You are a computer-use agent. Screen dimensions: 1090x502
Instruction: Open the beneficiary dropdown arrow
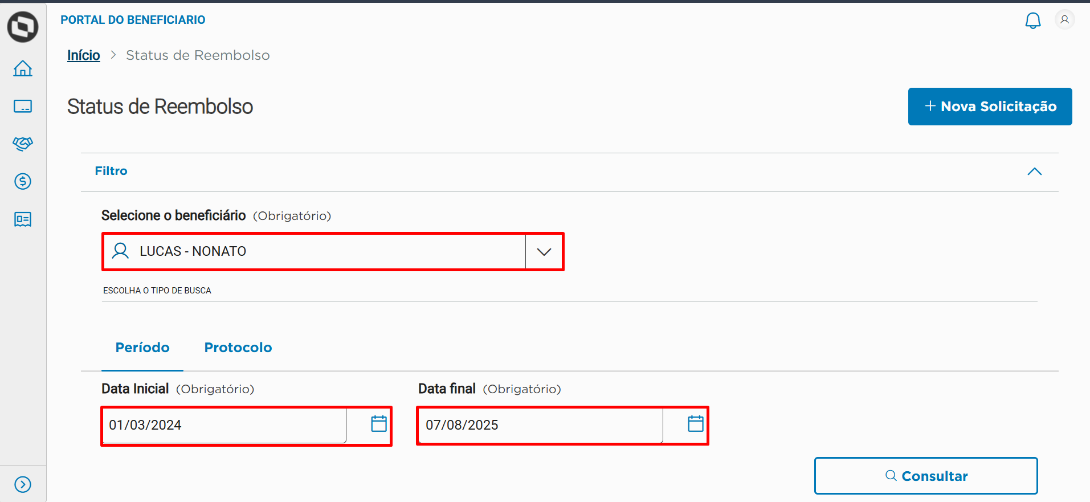click(x=544, y=252)
